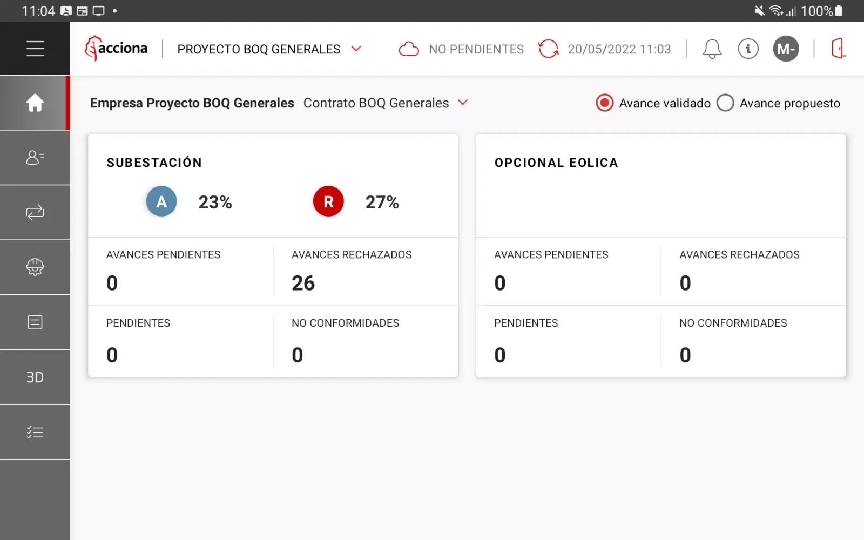Click the NO PENDIENTES cloud status
Image resolution: width=864 pixels, height=540 pixels.
(x=462, y=49)
